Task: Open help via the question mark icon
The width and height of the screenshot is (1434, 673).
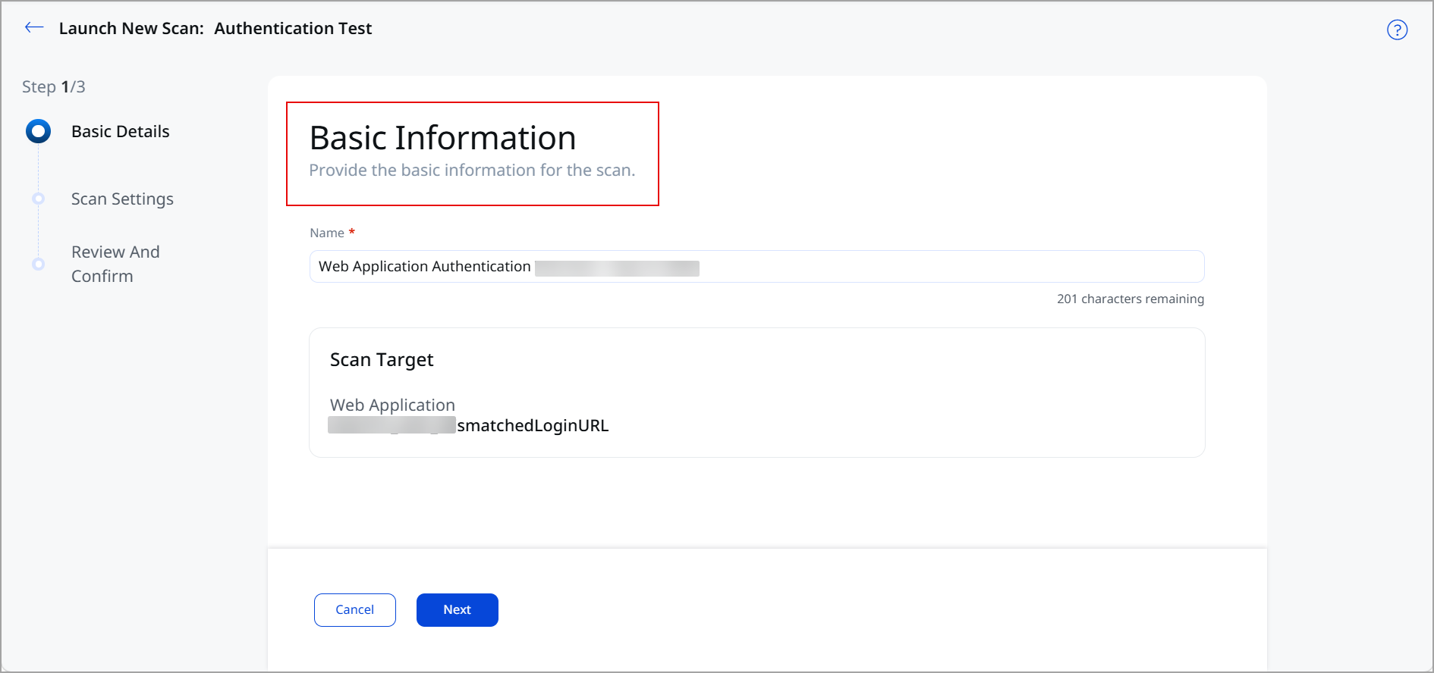Action: pyautogui.click(x=1397, y=30)
